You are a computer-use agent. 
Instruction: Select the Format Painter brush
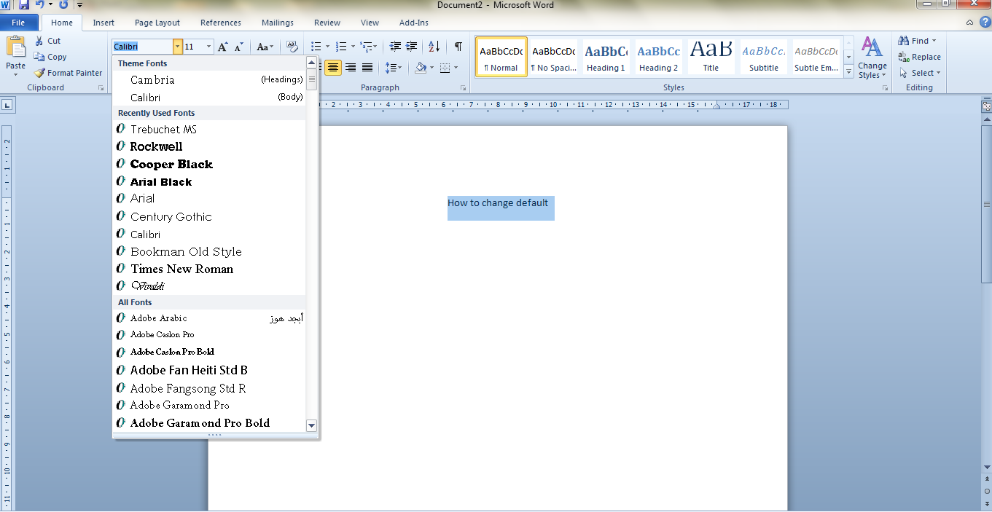pyautogui.click(x=39, y=73)
